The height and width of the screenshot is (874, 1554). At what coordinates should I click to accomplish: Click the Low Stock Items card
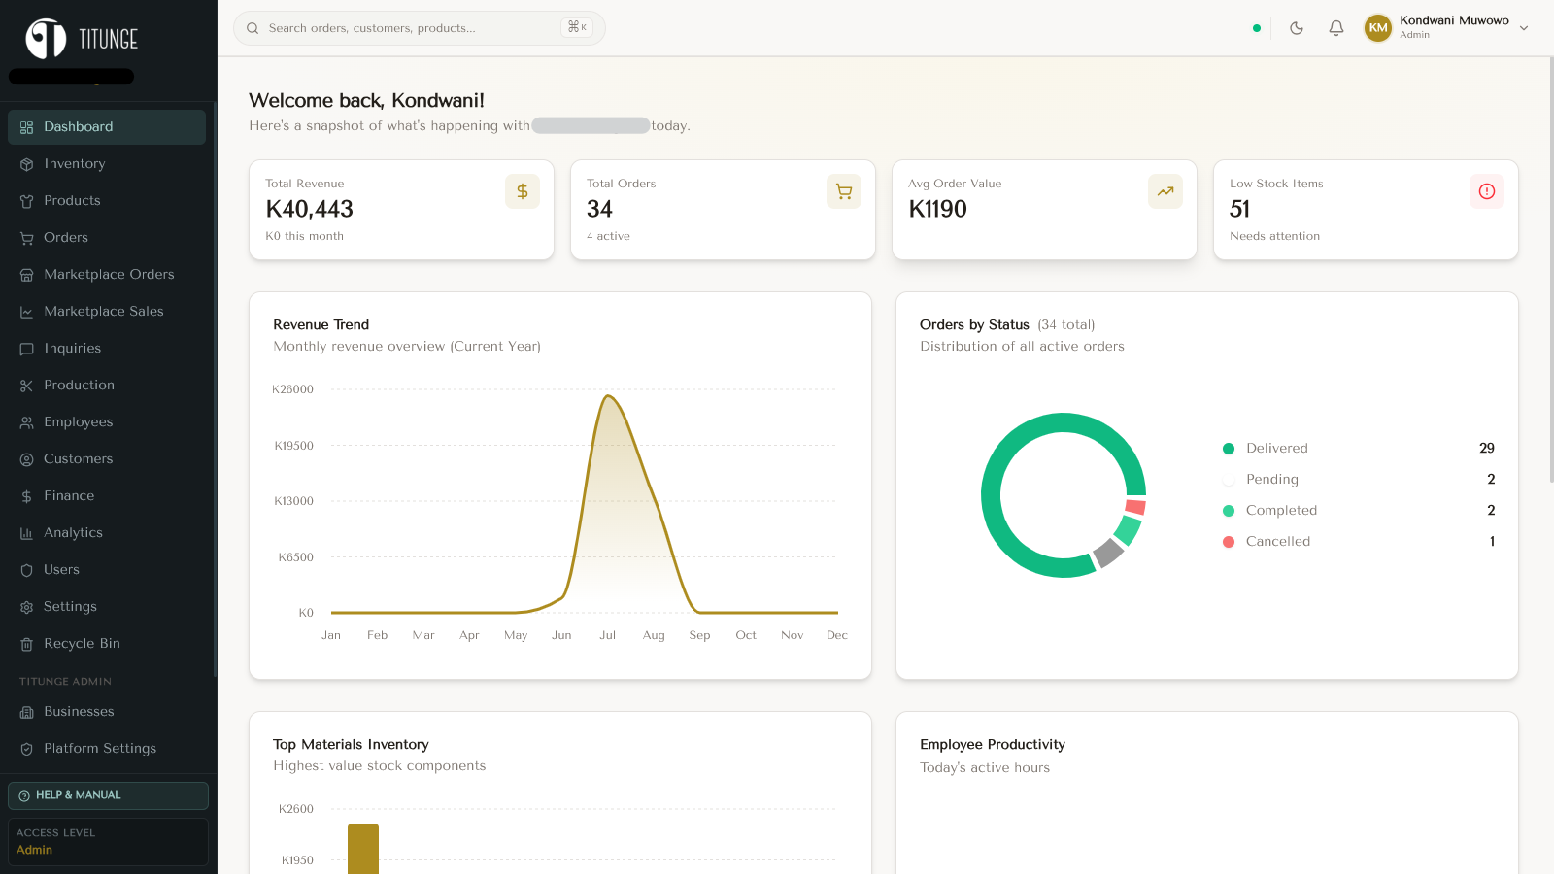pos(1366,210)
